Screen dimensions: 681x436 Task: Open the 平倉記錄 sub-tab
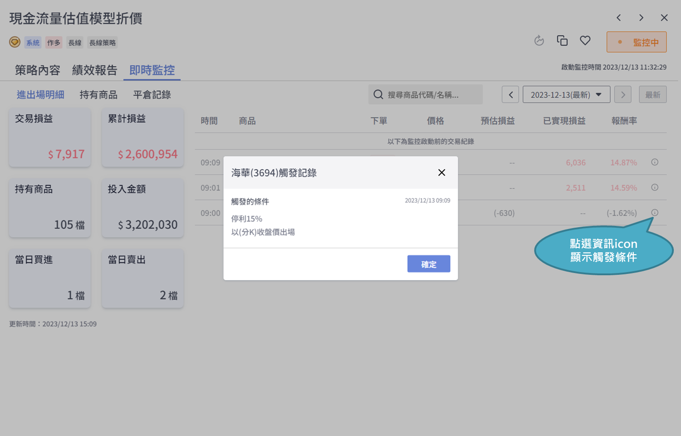pos(152,95)
